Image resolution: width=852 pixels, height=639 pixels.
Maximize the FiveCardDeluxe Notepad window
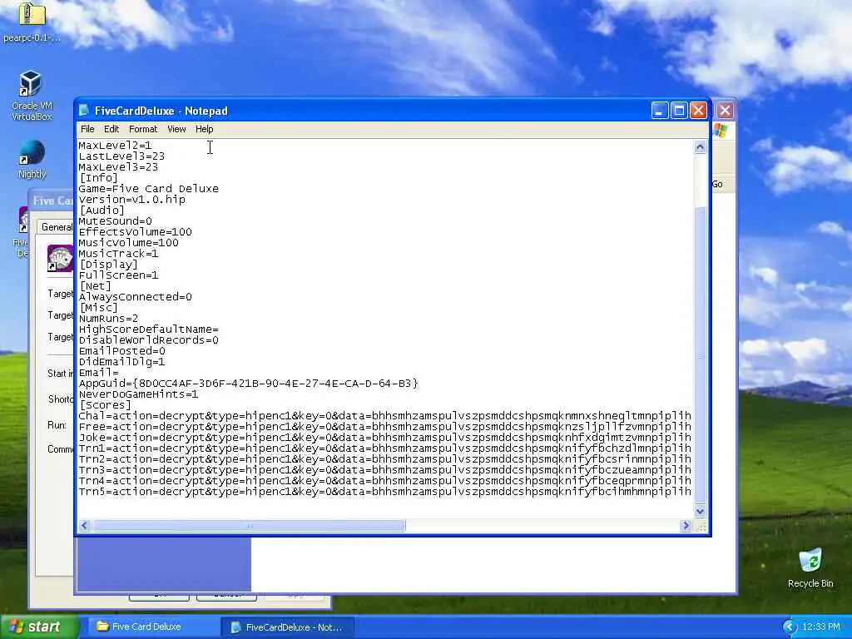click(x=679, y=111)
